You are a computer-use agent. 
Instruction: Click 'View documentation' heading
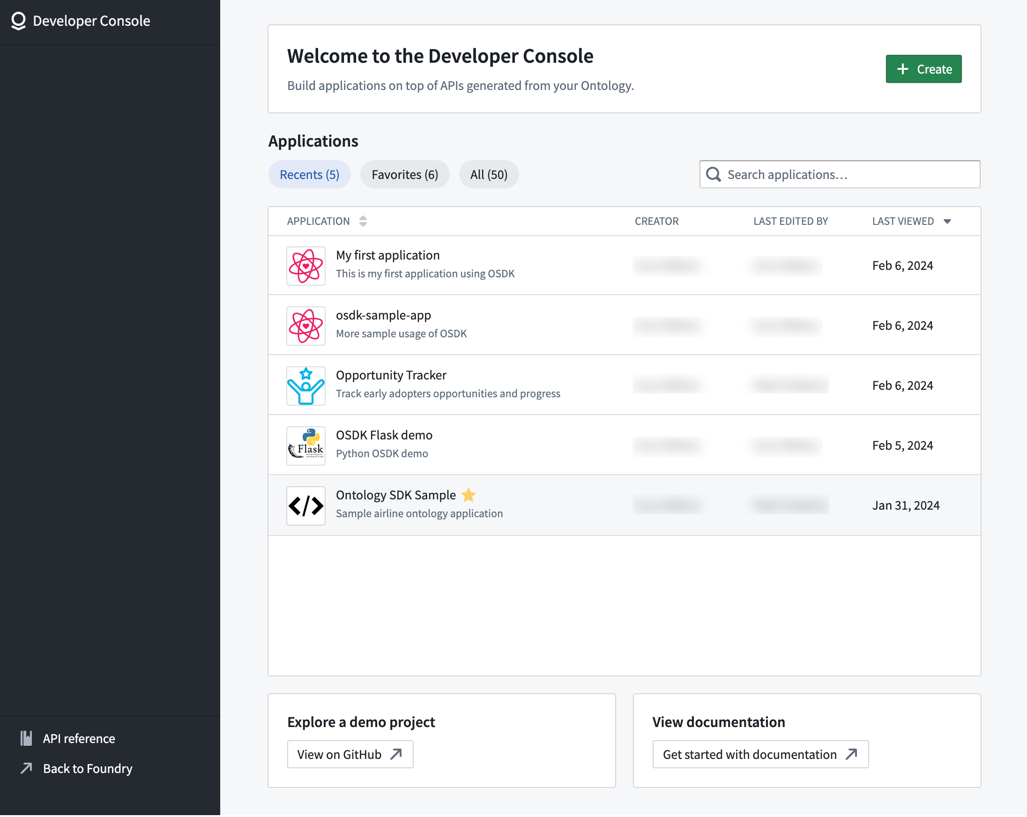pos(719,723)
